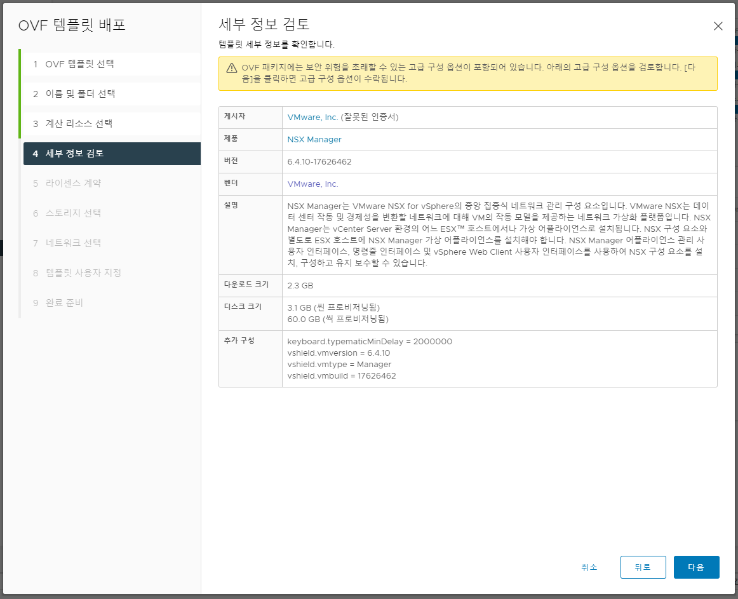Close the OVF deploy dialog with X
Viewport: 738px width, 599px height.
[x=718, y=27]
